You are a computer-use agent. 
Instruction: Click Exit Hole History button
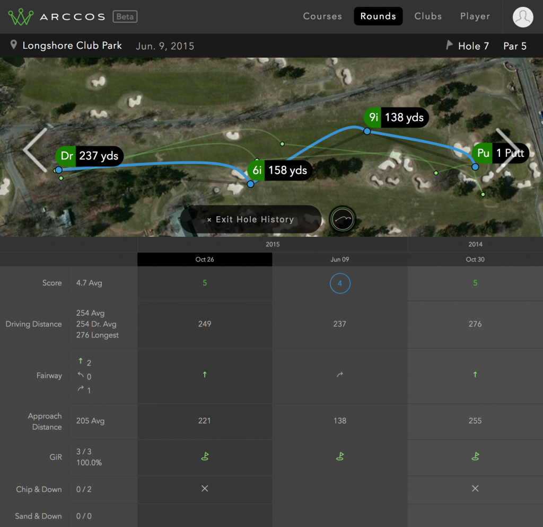tap(251, 219)
